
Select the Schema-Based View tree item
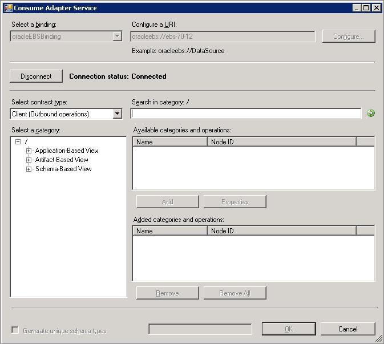[63, 169]
